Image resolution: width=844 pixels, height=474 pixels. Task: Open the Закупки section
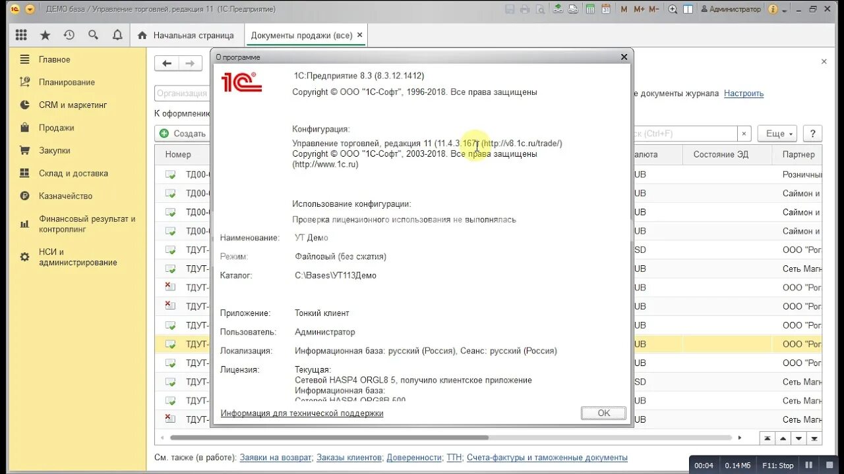(54, 150)
